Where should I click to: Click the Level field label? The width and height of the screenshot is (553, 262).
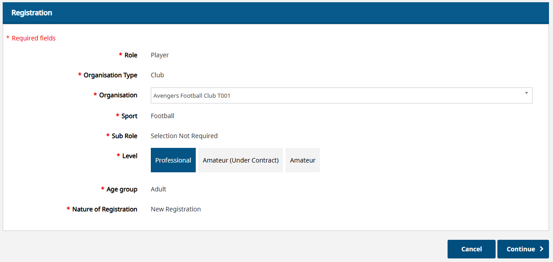(x=129, y=156)
